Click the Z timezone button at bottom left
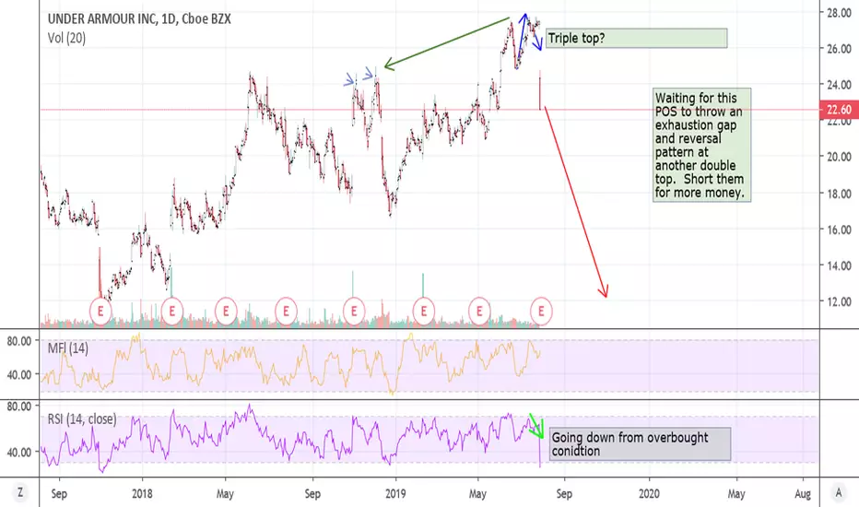Screen dimensions: 859x507 20,492
